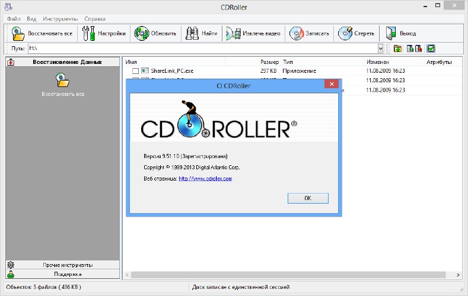Screen dimensions: 468x296
Task: Click the person icon by Поддержка
Action: 11,274
